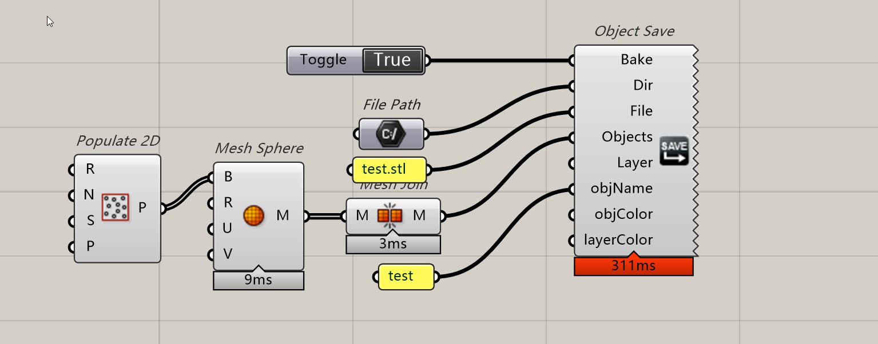
Task: Click the objName input on Object Save
Action: point(622,188)
